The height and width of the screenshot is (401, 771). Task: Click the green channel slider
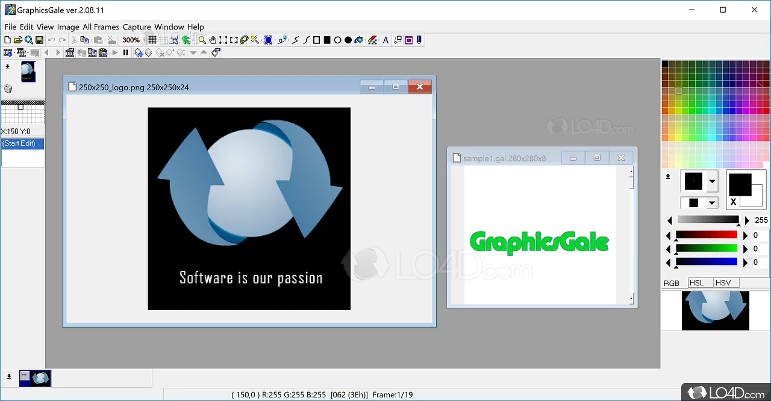(x=706, y=248)
